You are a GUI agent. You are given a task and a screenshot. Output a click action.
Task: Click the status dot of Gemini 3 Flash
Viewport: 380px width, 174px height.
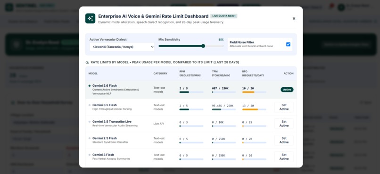[90, 155]
